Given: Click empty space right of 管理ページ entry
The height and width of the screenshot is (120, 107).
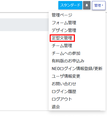Looking at the screenshot, I should pyautogui.click(x=88, y=15).
